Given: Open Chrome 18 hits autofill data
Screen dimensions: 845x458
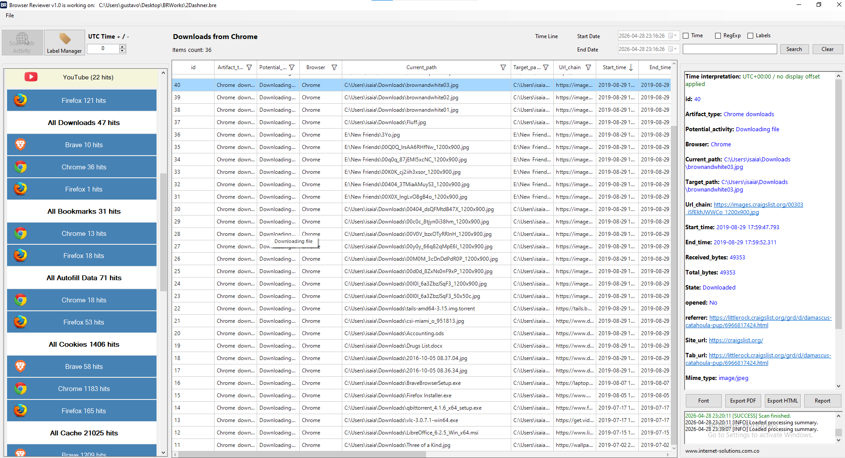Looking at the screenshot, I should [82, 300].
